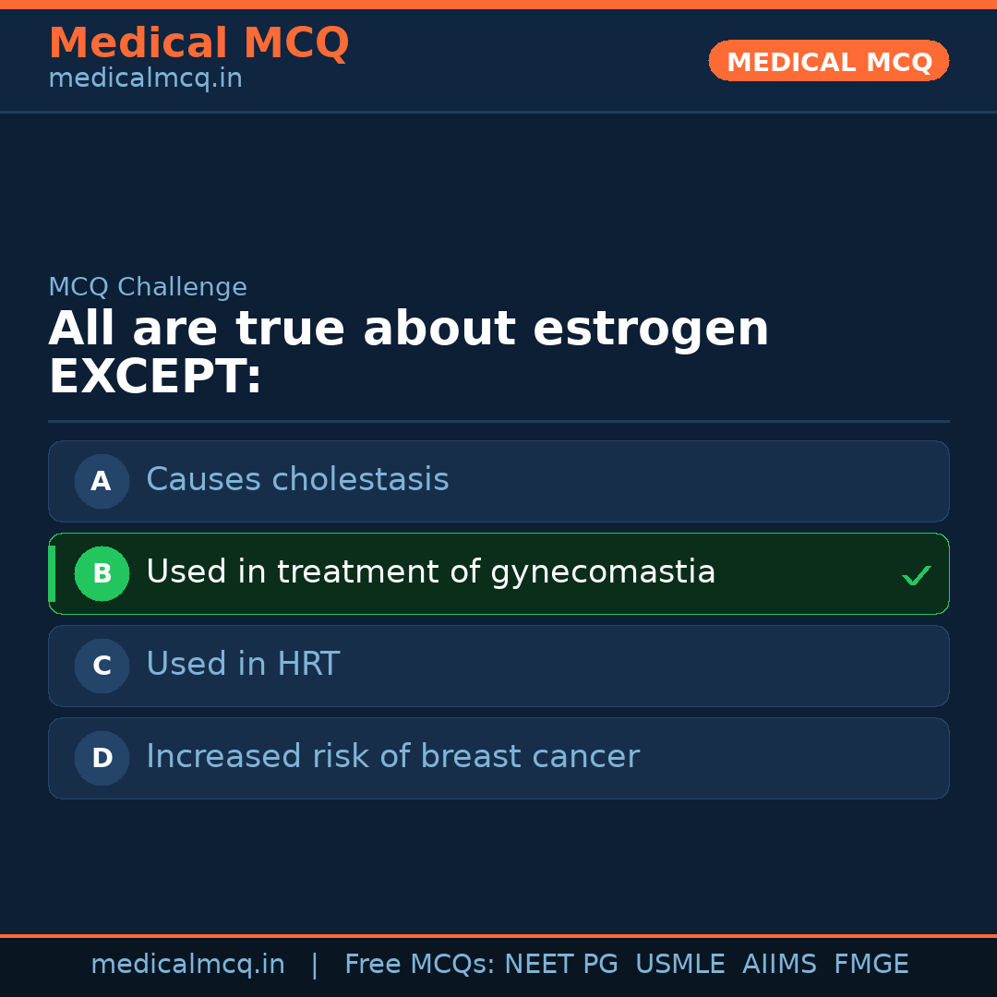997x997 pixels.
Task: Open the Medical MCQ header title
Action: click(198, 43)
